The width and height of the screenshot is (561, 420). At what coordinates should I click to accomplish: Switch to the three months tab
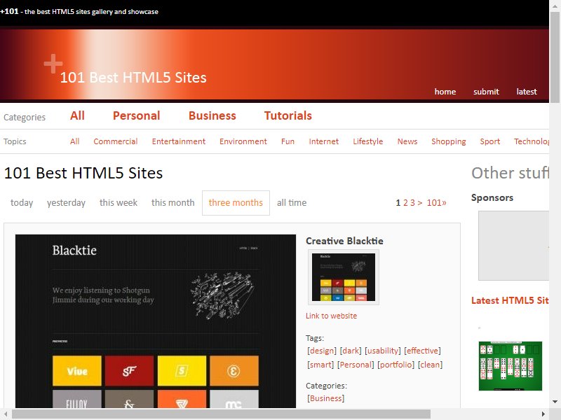point(236,203)
